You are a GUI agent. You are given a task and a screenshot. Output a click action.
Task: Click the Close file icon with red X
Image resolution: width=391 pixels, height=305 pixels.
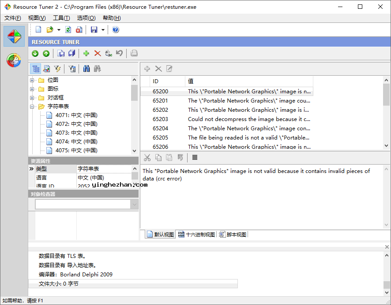point(79,29)
